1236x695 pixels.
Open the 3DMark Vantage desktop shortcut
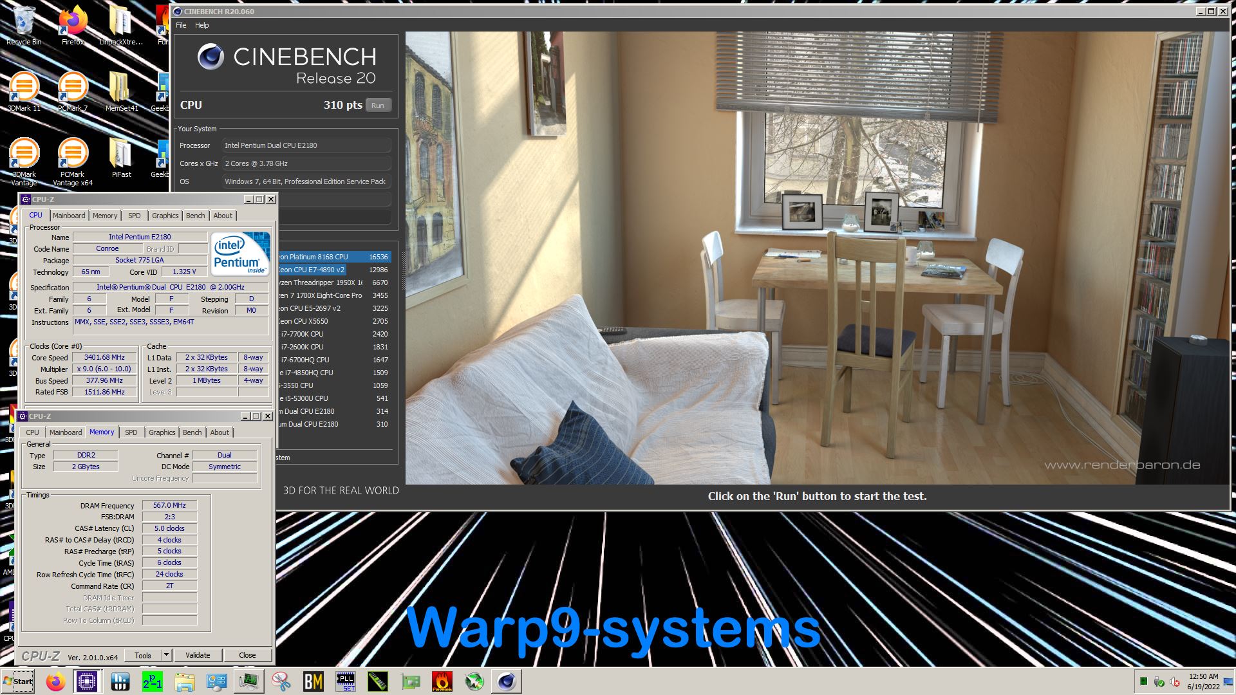point(24,162)
